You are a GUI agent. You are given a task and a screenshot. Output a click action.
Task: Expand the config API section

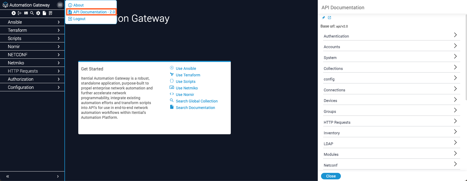coord(391,79)
